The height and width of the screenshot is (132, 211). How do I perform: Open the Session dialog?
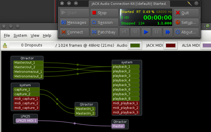click(104, 22)
